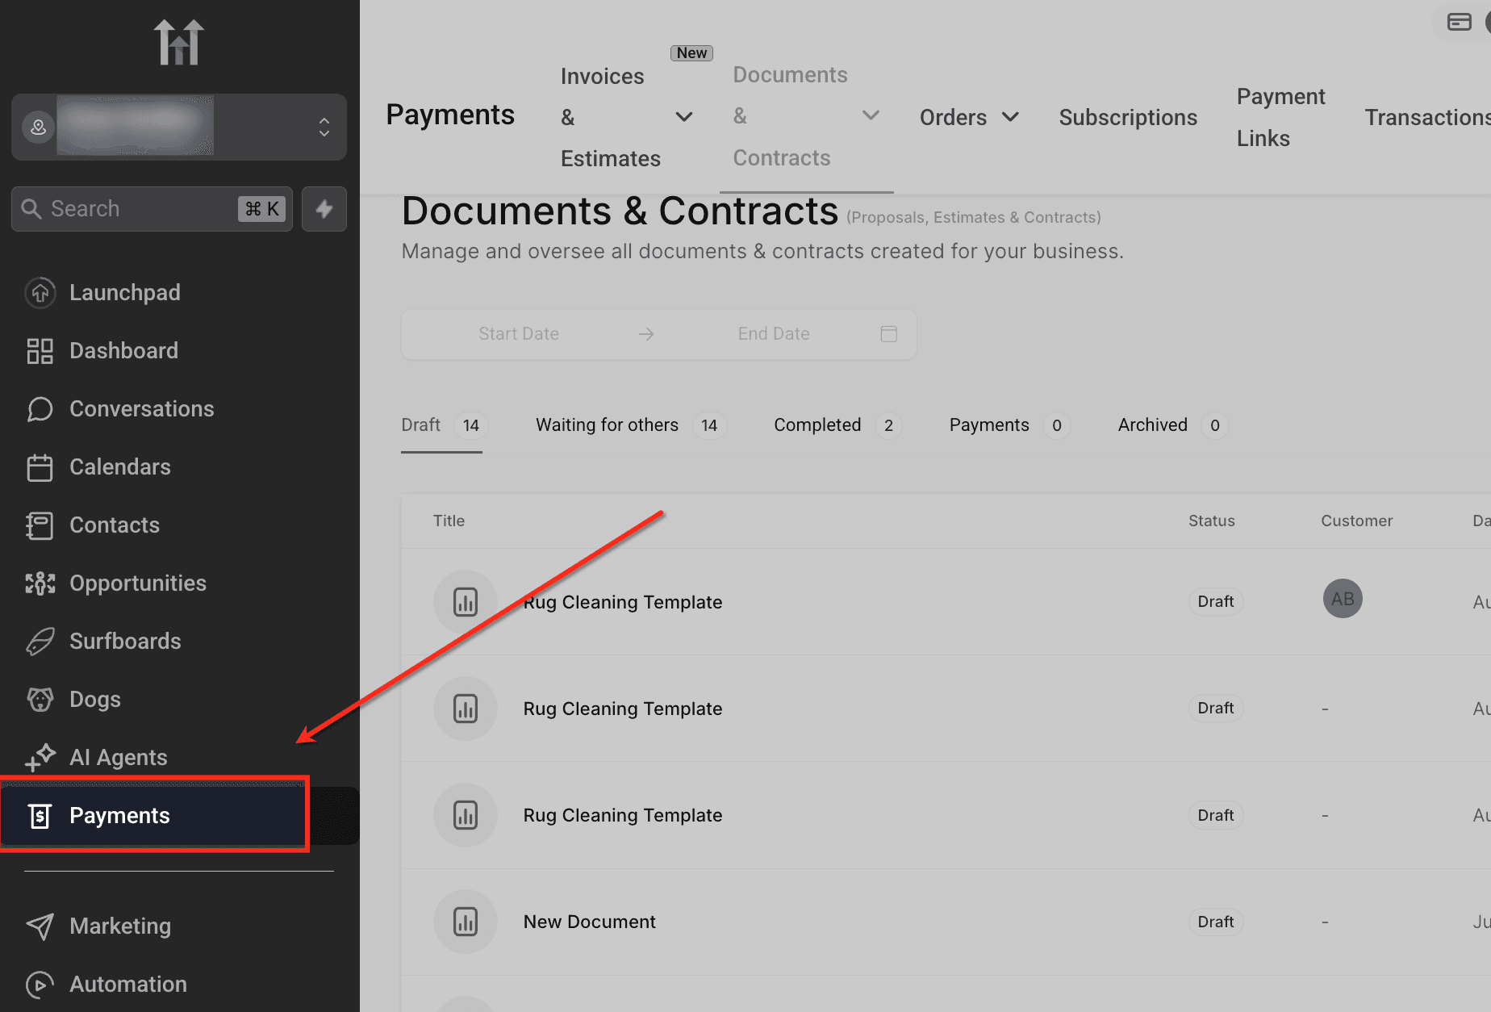Go to Transactions top menu item
Viewport: 1491px width, 1012px height.
tap(1427, 117)
